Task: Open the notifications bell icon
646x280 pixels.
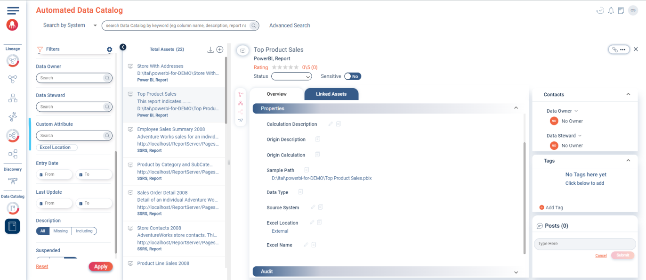Action: pos(611,11)
